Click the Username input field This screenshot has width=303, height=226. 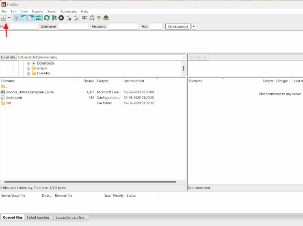click(x=74, y=26)
